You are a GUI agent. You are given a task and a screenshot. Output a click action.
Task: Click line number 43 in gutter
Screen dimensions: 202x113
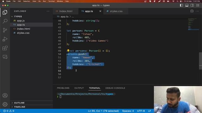click(59, 31)
